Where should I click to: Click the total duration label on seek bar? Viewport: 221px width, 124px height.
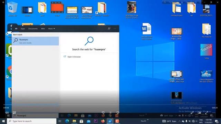[215, 108]
